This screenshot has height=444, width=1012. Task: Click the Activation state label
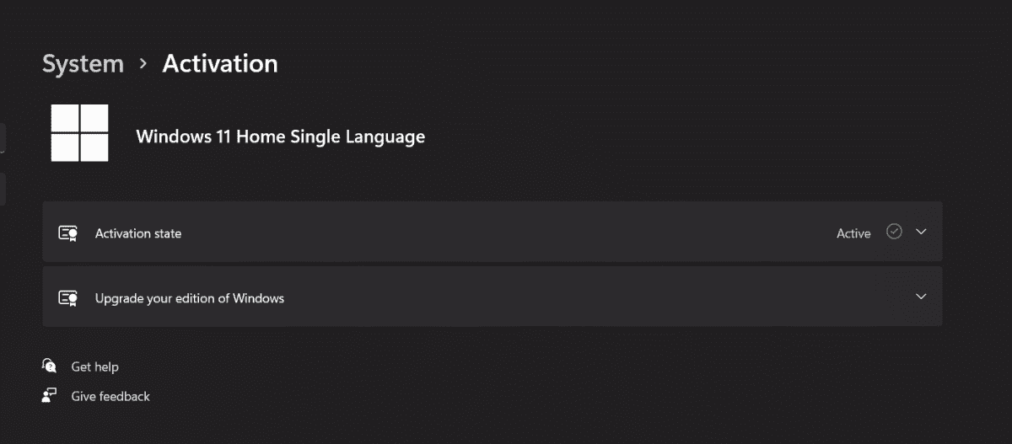click(138, 233)
